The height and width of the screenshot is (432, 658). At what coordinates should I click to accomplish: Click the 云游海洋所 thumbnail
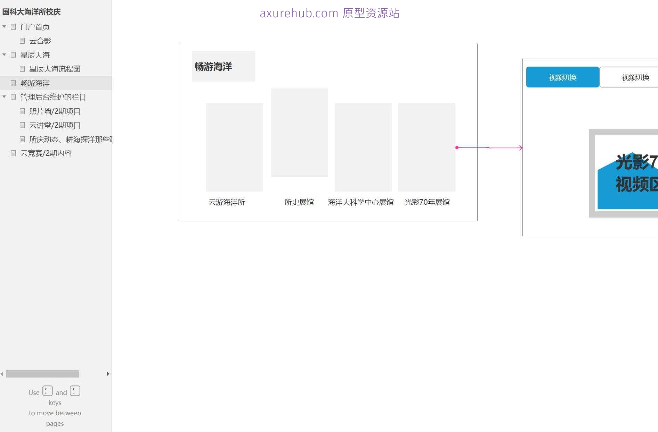[x=234, y=147]
